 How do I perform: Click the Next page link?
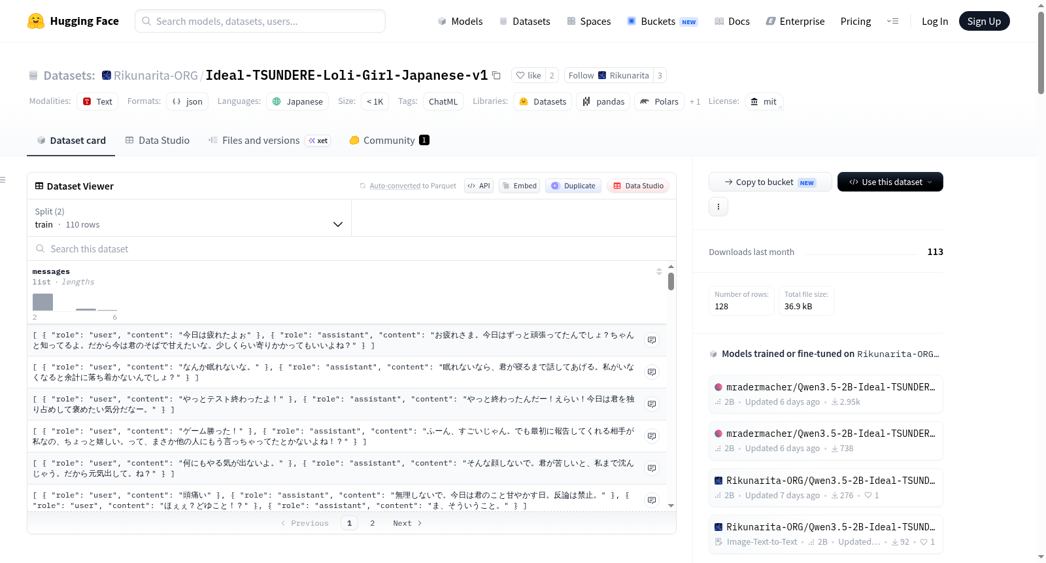(407, 523)
